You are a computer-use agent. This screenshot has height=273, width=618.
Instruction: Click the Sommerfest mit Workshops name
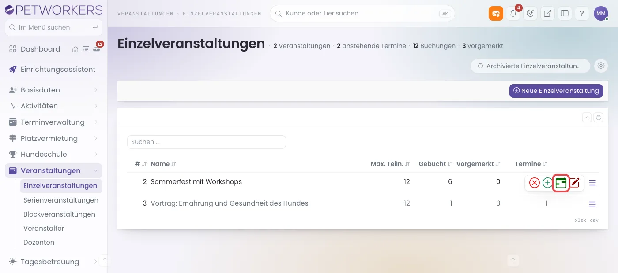tap(196, 181)
